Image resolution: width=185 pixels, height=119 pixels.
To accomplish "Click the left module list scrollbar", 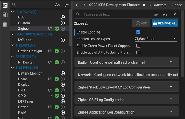I will pyautogui.click(x=70, y=27).
